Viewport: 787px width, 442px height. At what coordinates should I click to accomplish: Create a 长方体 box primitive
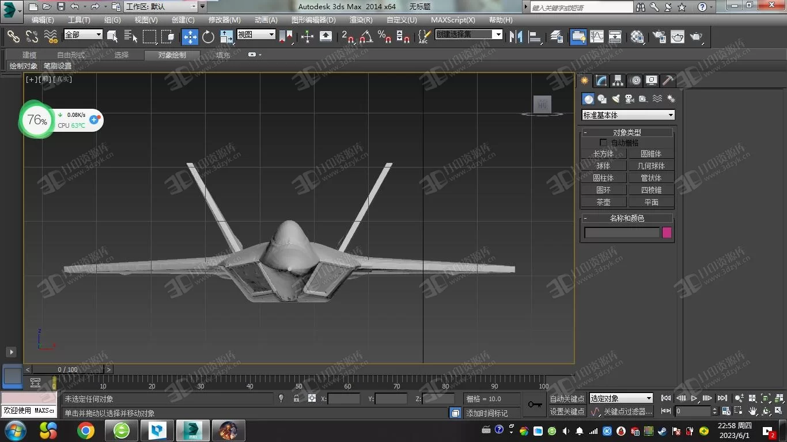(603, 154)
